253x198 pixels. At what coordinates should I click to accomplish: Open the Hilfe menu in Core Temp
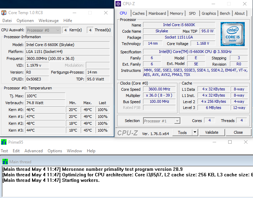68,21
